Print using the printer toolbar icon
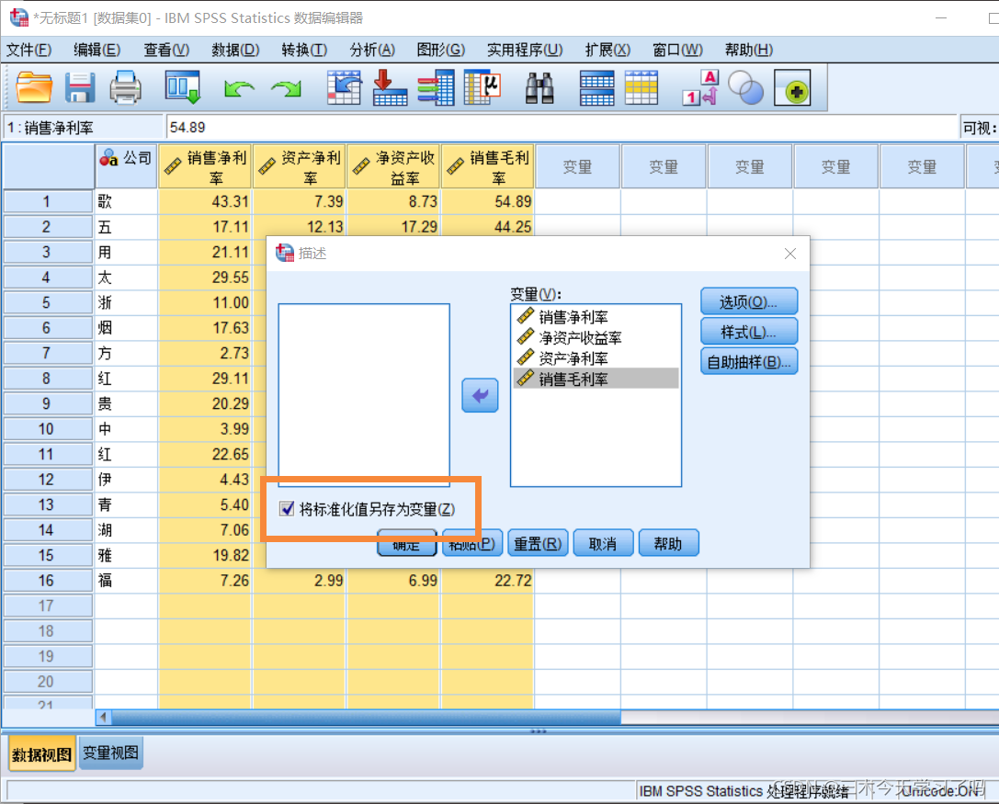The height and width of the screenshot is (804, 999). (x=126, y=87)
